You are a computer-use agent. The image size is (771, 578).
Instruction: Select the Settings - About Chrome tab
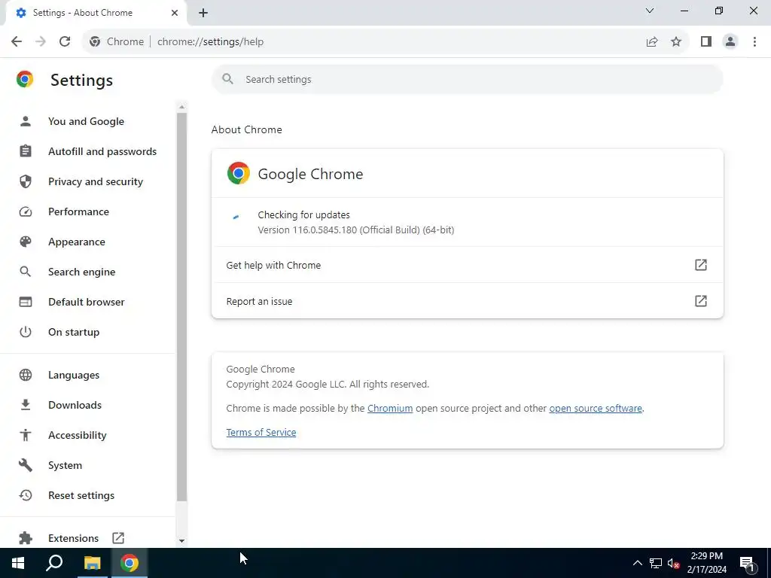coord(96,14)
